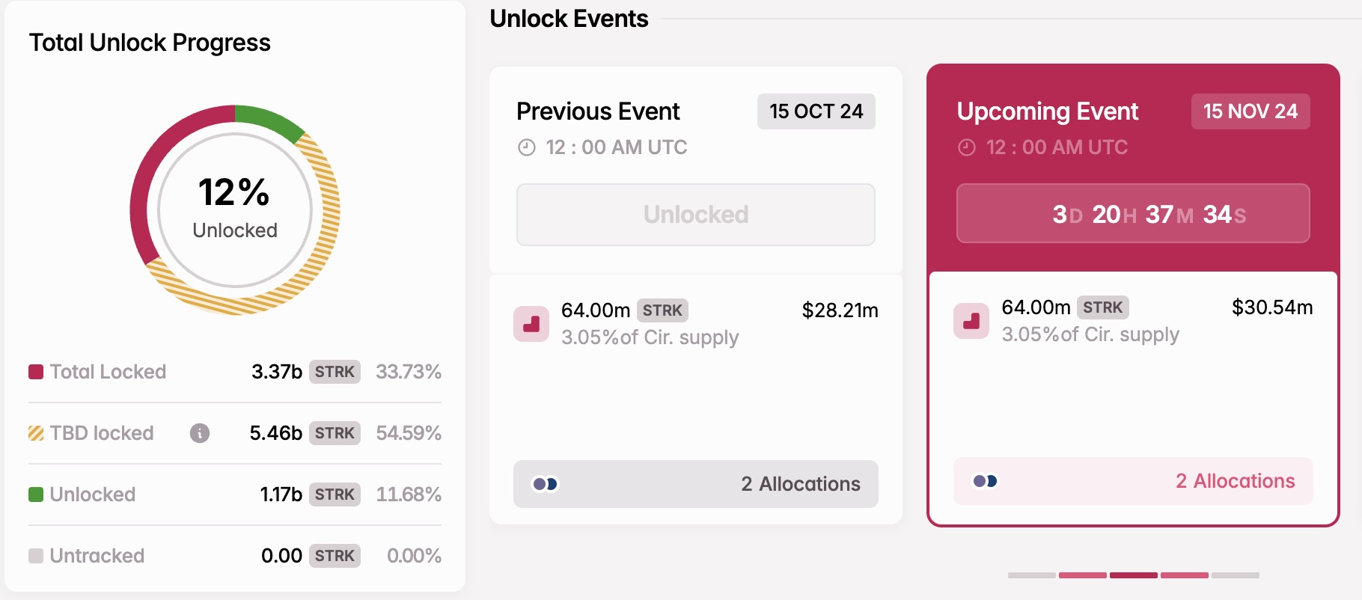Click the 15 NOV 24 date badge
The height and width of the screenshot is (600, 1362).
pos(1250,111)
